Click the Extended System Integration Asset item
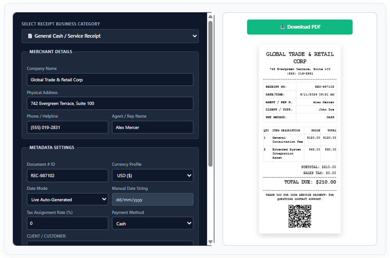The image size is (390, 258). coord(287,153)
